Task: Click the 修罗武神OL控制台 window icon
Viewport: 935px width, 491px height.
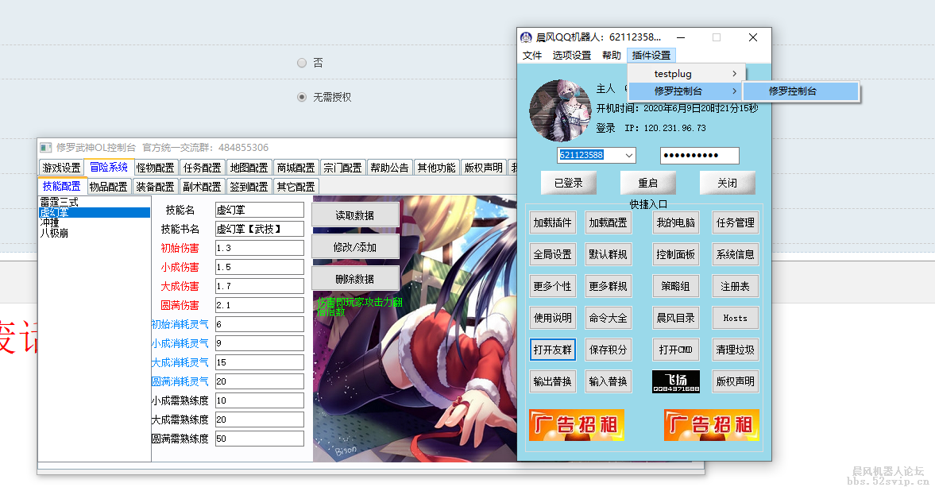Action: pos(45,148)
